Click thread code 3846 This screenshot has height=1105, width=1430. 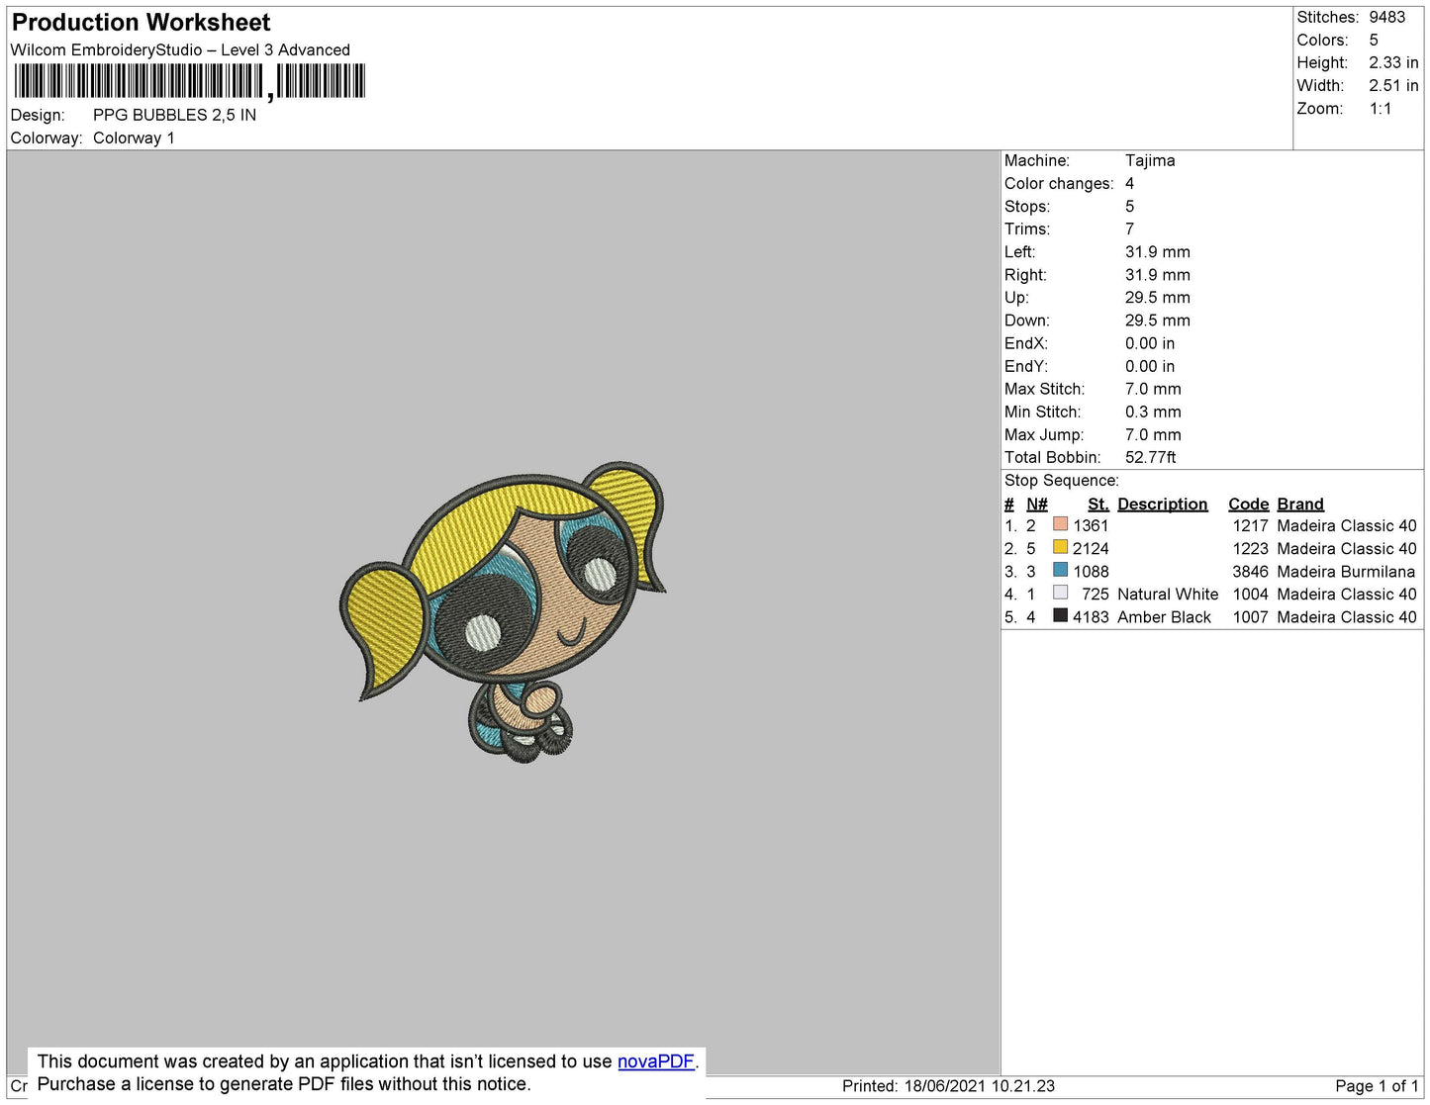tap(1250, 572)
